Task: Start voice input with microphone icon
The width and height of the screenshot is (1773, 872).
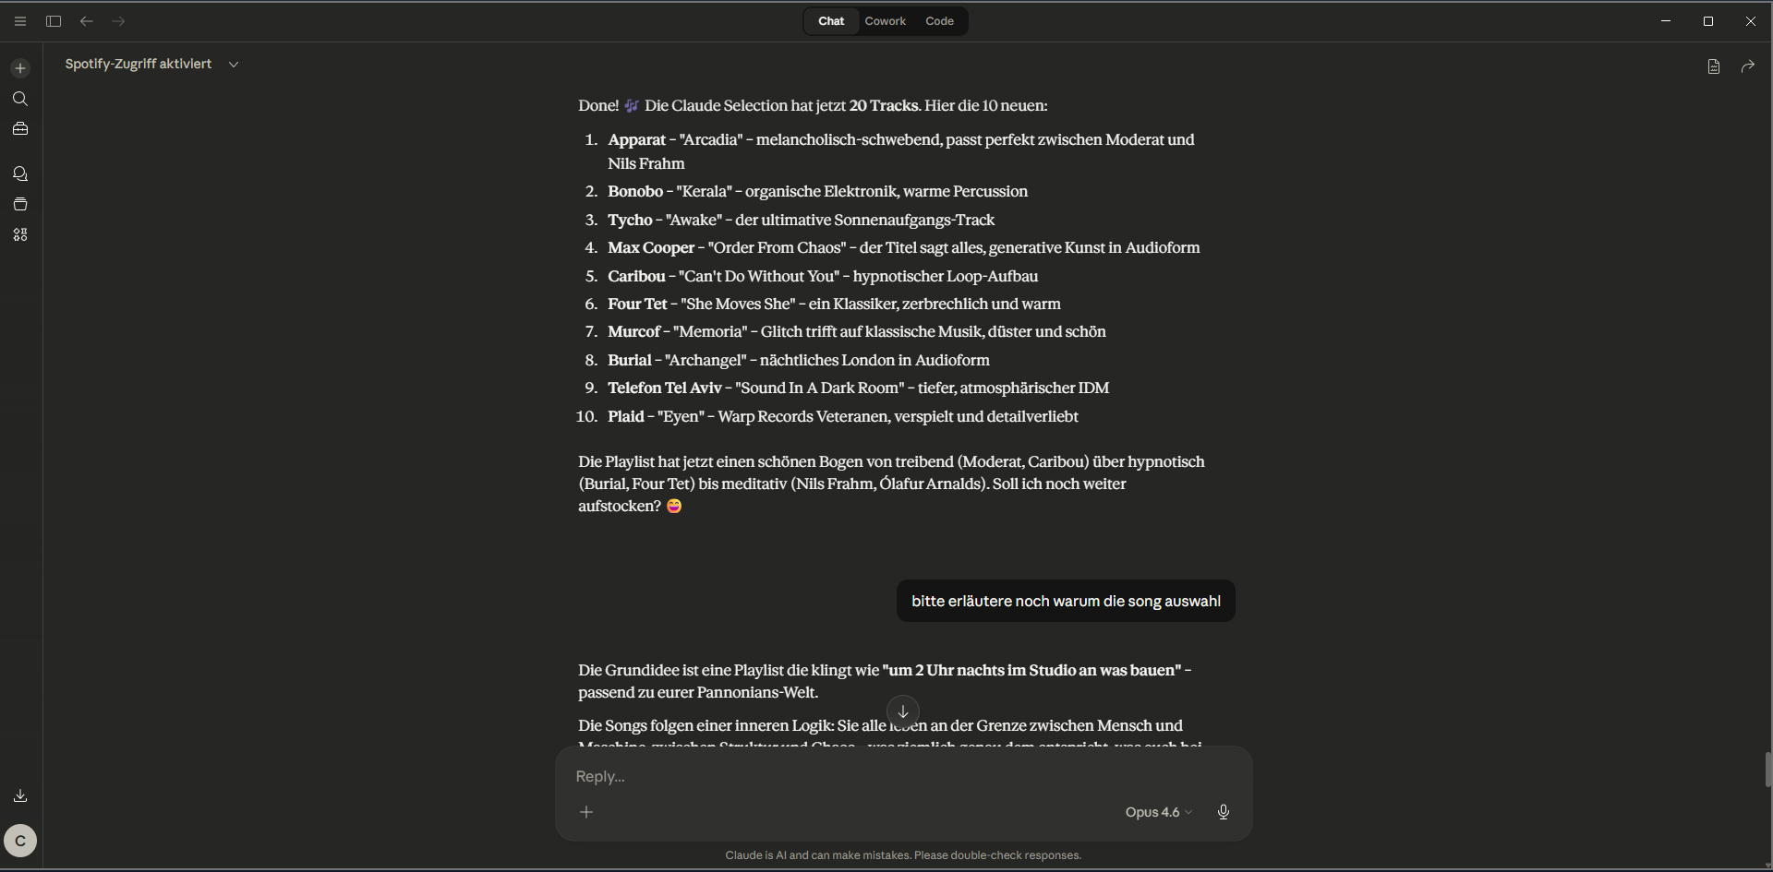Action: pyautogui.click(x=1223, y=812)
